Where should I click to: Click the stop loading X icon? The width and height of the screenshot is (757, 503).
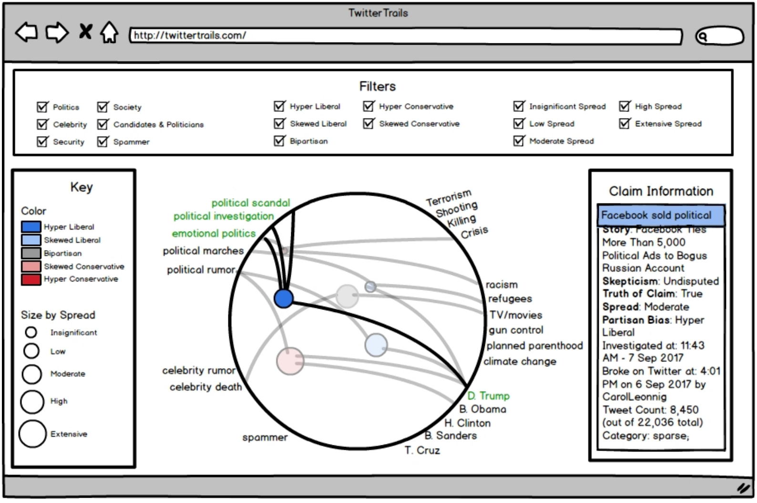86,32
